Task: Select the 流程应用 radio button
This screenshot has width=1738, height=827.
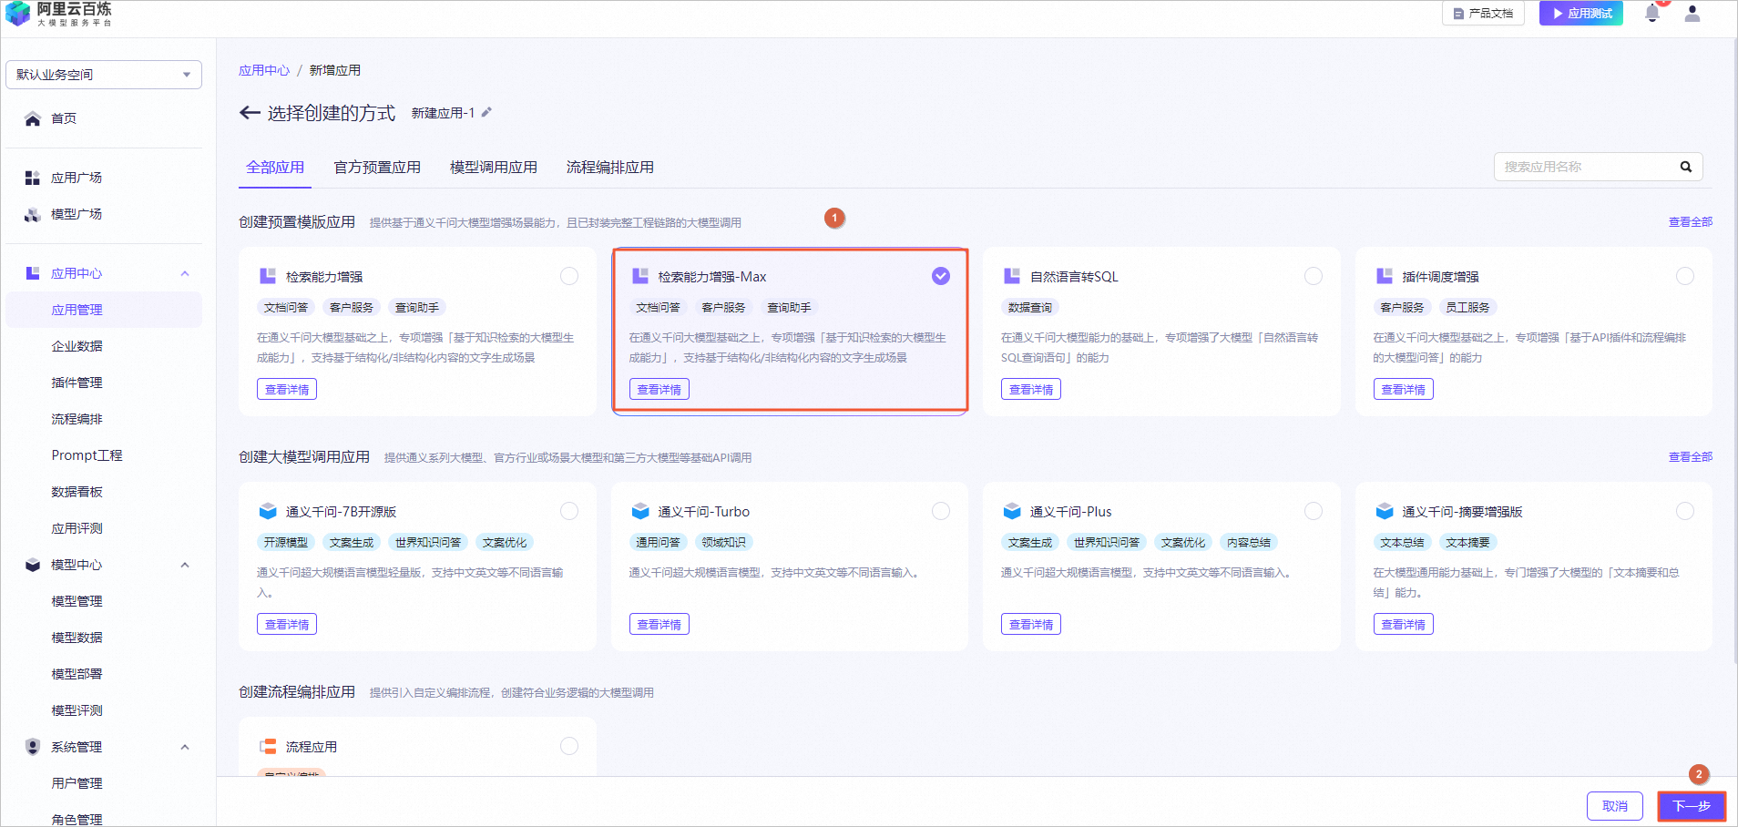Action: [x=569, y=746]
